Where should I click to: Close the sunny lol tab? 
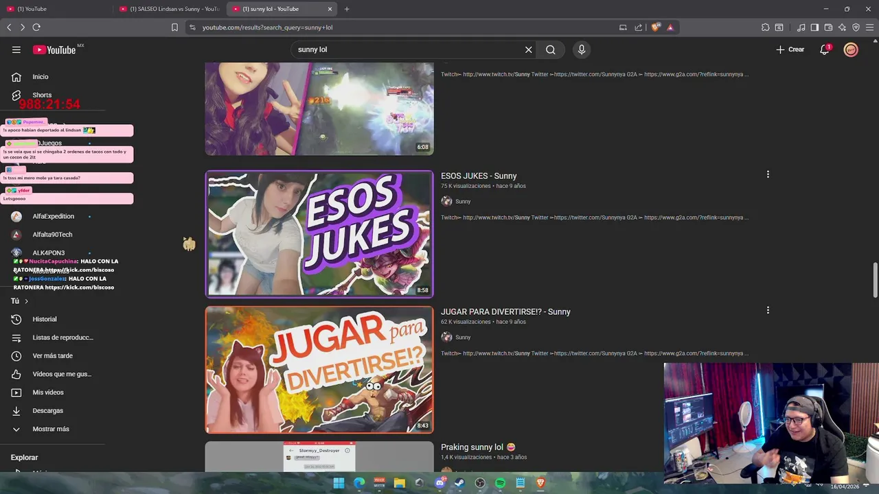[x=330, y=9]
